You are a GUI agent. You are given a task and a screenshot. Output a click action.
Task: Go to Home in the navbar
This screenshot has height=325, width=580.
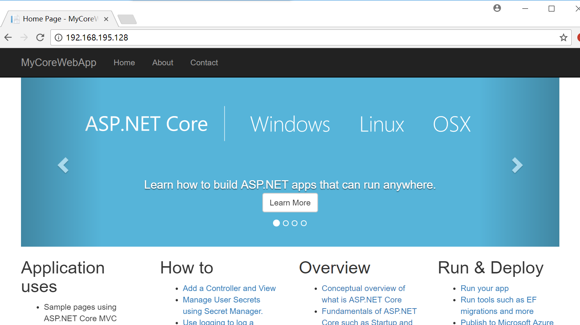[124, 63]
